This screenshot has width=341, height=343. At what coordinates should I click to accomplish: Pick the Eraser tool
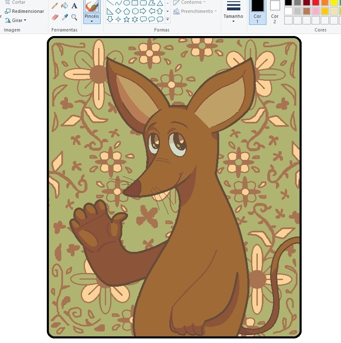[55, 17]
